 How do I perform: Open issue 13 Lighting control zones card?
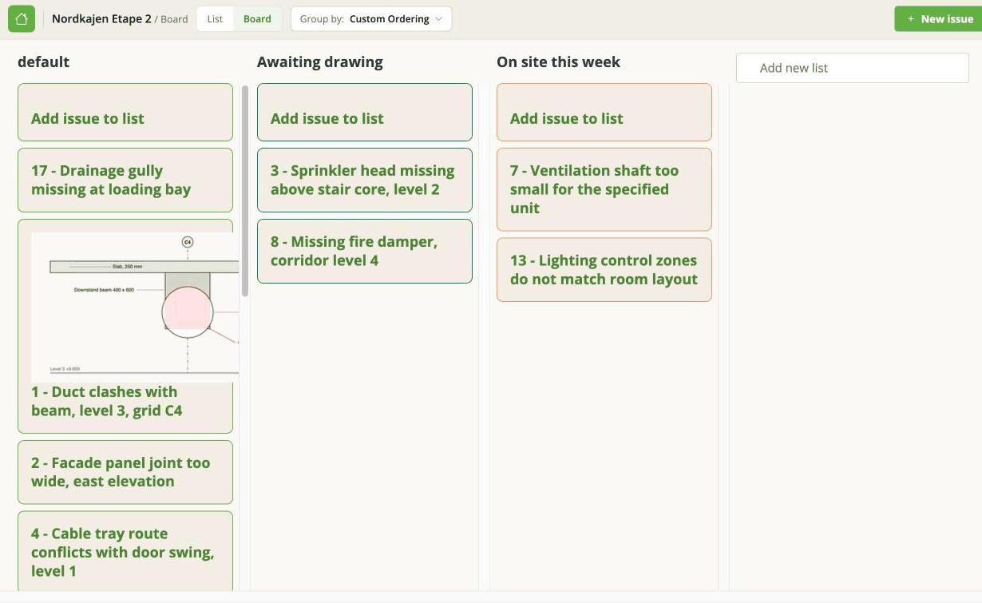(604, 270)
